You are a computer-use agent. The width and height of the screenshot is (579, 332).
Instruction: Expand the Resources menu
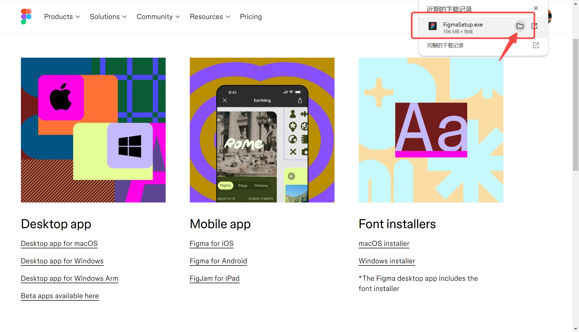210,17
